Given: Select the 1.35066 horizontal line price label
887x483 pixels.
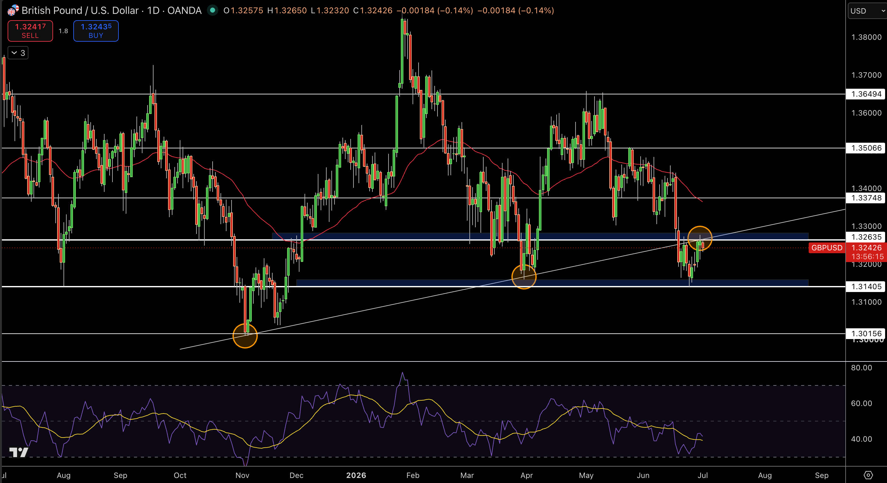Looking at the screenshot, I should click(866, 148).
